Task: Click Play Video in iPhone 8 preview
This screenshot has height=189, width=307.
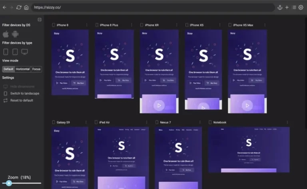Action: point(62,83)
